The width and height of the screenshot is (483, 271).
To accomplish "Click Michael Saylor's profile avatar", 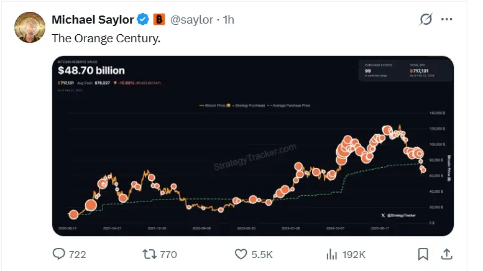I will pos(29,28).
